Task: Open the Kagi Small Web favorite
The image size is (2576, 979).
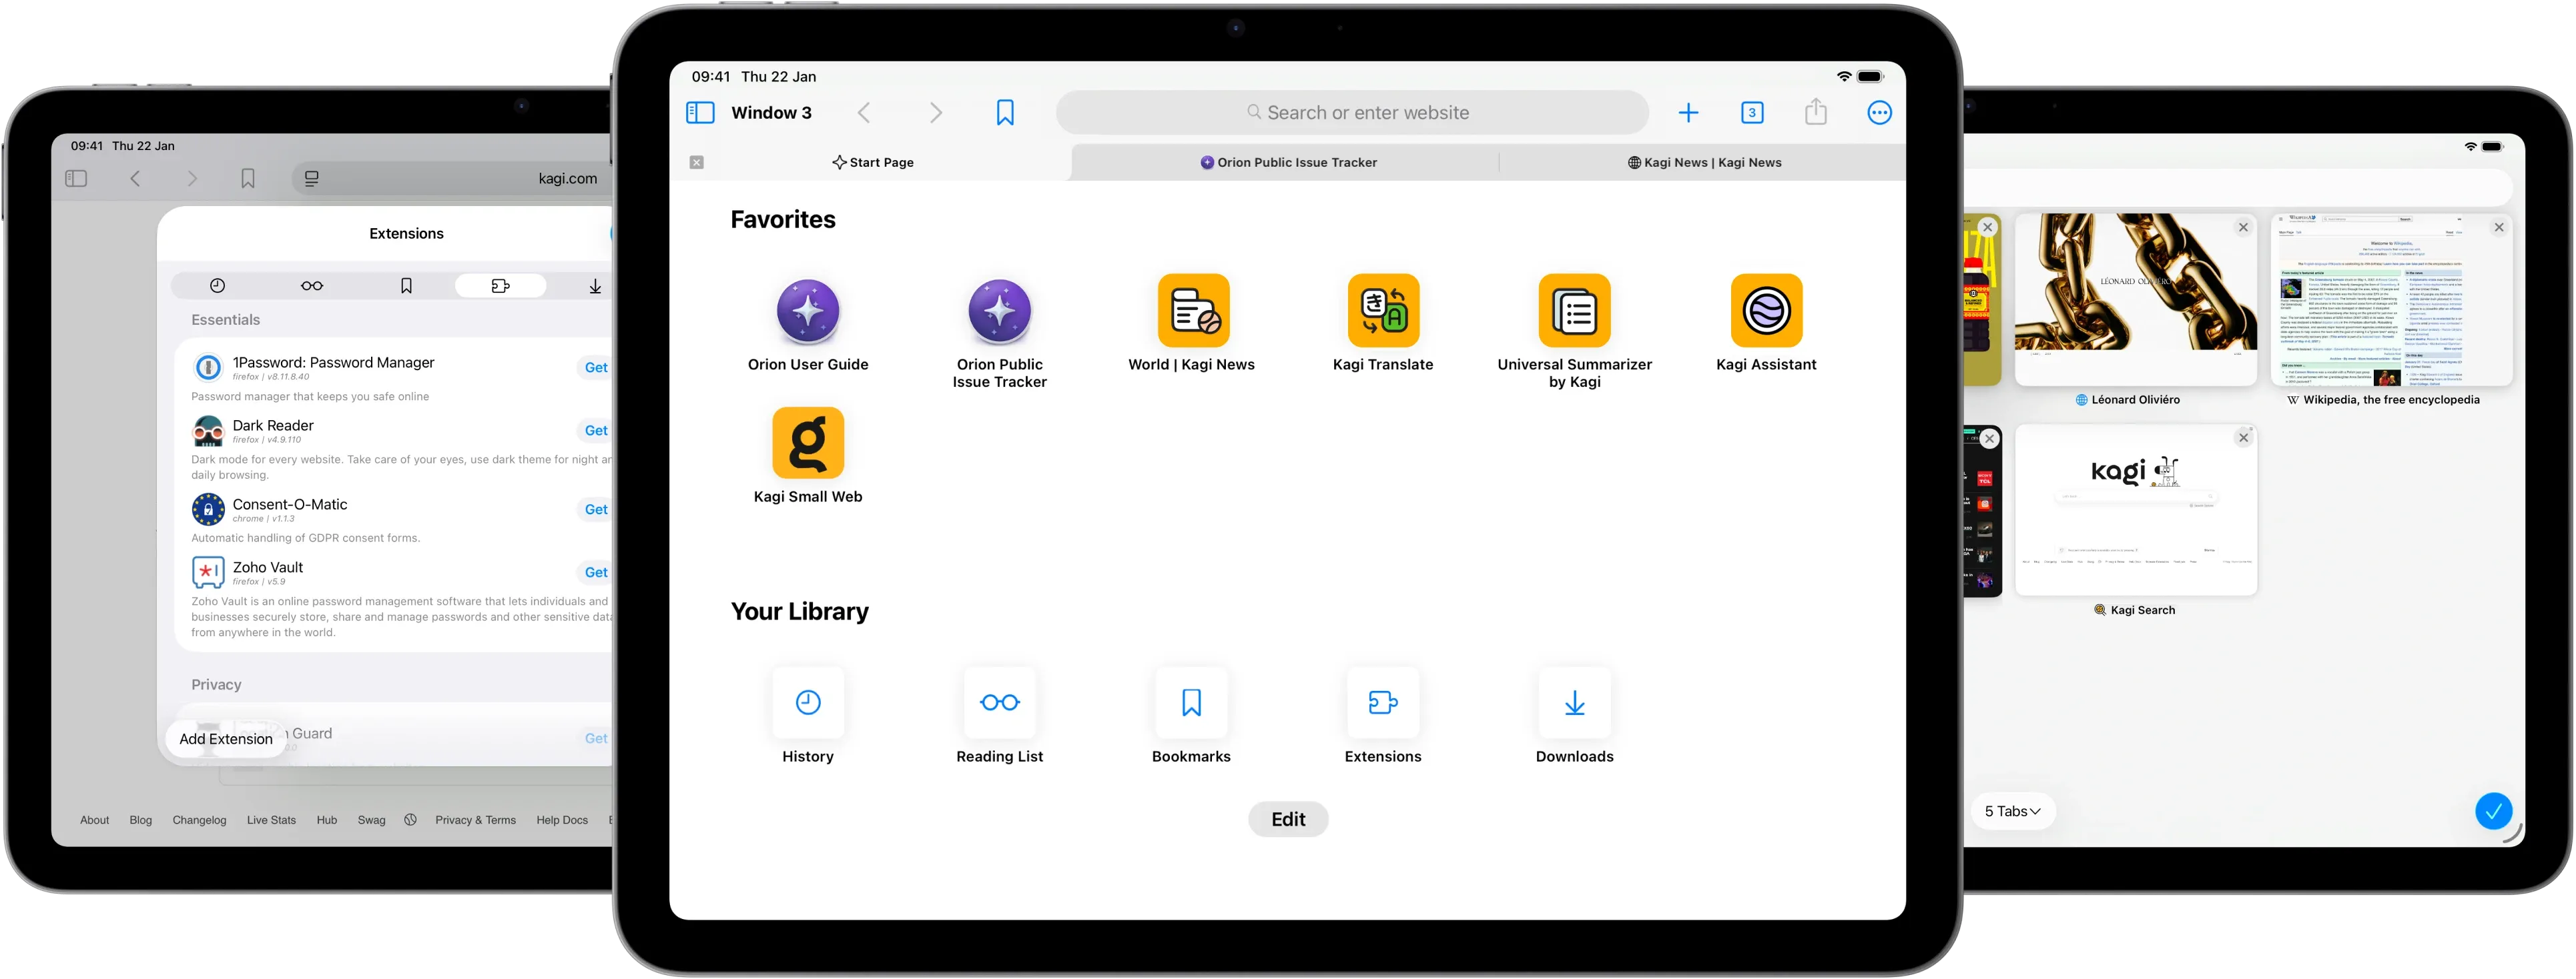Action: 807,443
